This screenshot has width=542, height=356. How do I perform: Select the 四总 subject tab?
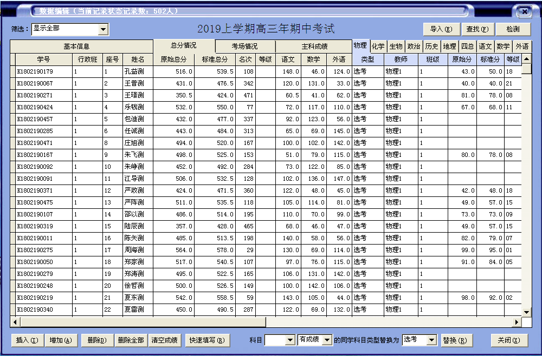click(468, 47)
